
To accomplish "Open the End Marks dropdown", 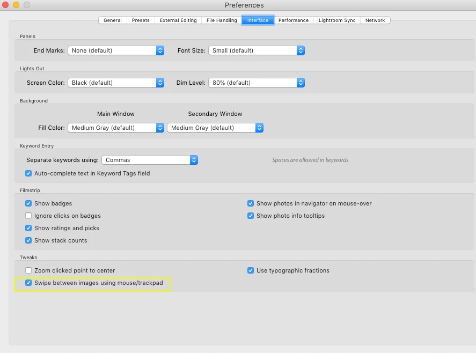I will point(116,50).
